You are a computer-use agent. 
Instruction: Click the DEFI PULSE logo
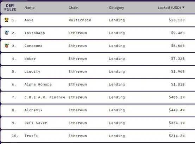[x=10, y=7]
